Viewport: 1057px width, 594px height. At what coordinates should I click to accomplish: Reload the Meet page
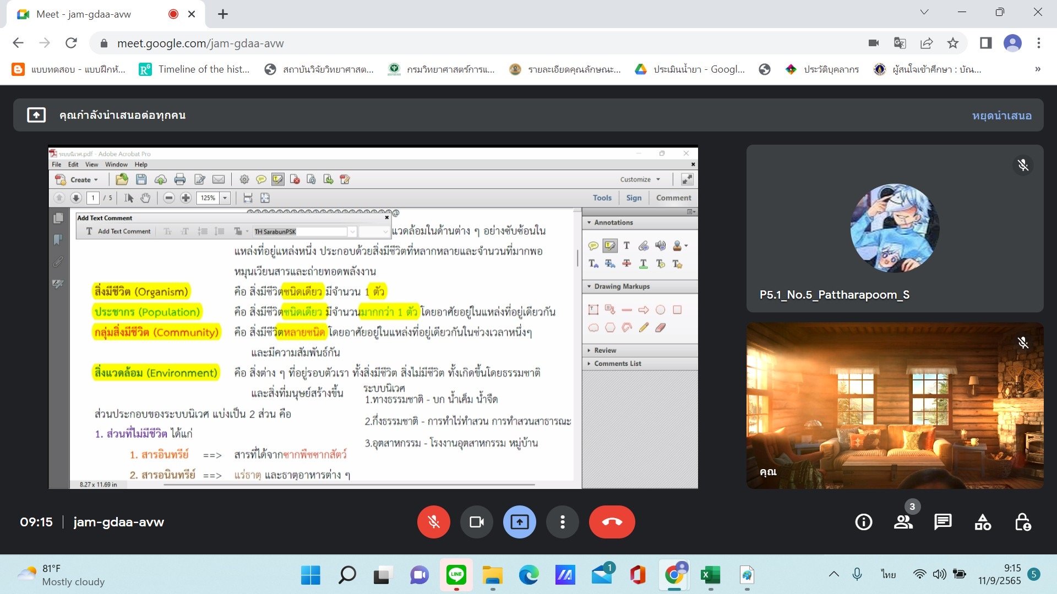pos(71,43)
